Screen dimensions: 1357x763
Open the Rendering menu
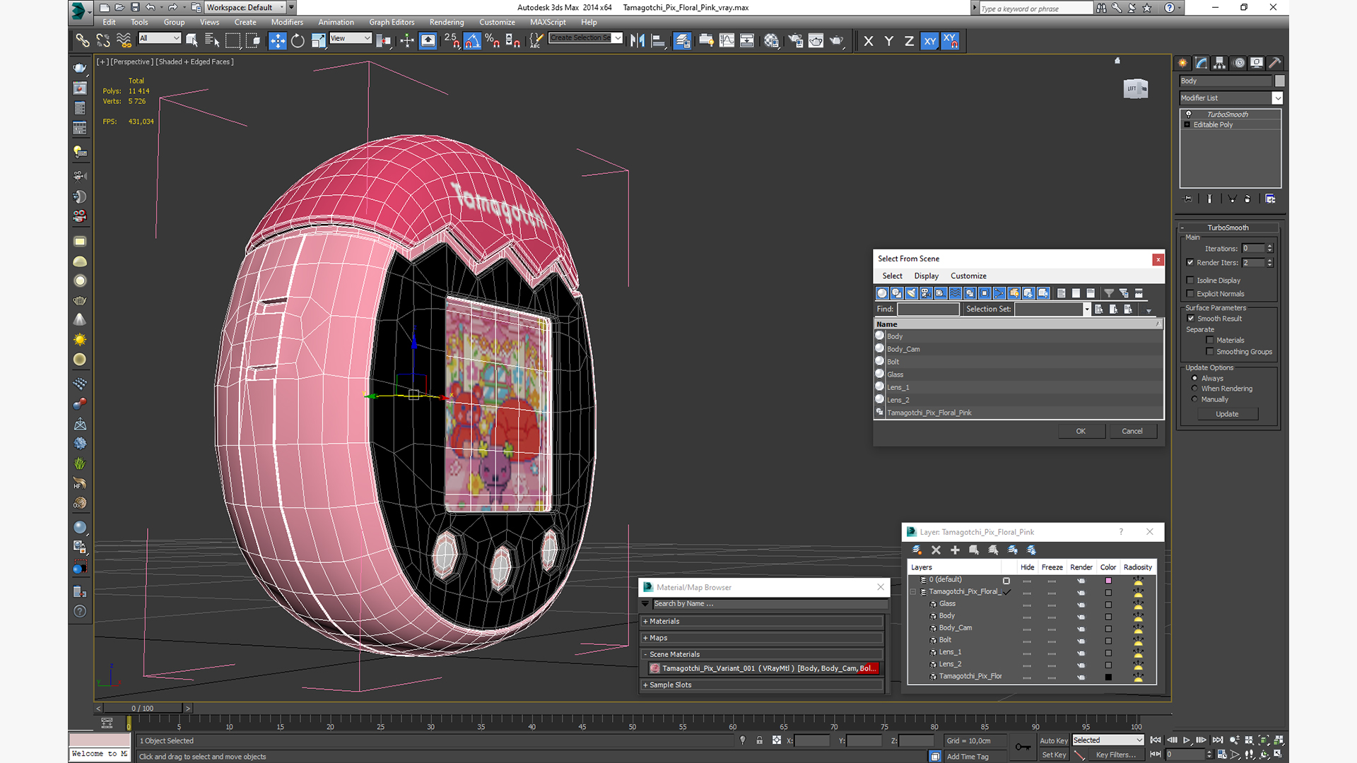pos(447,22)
